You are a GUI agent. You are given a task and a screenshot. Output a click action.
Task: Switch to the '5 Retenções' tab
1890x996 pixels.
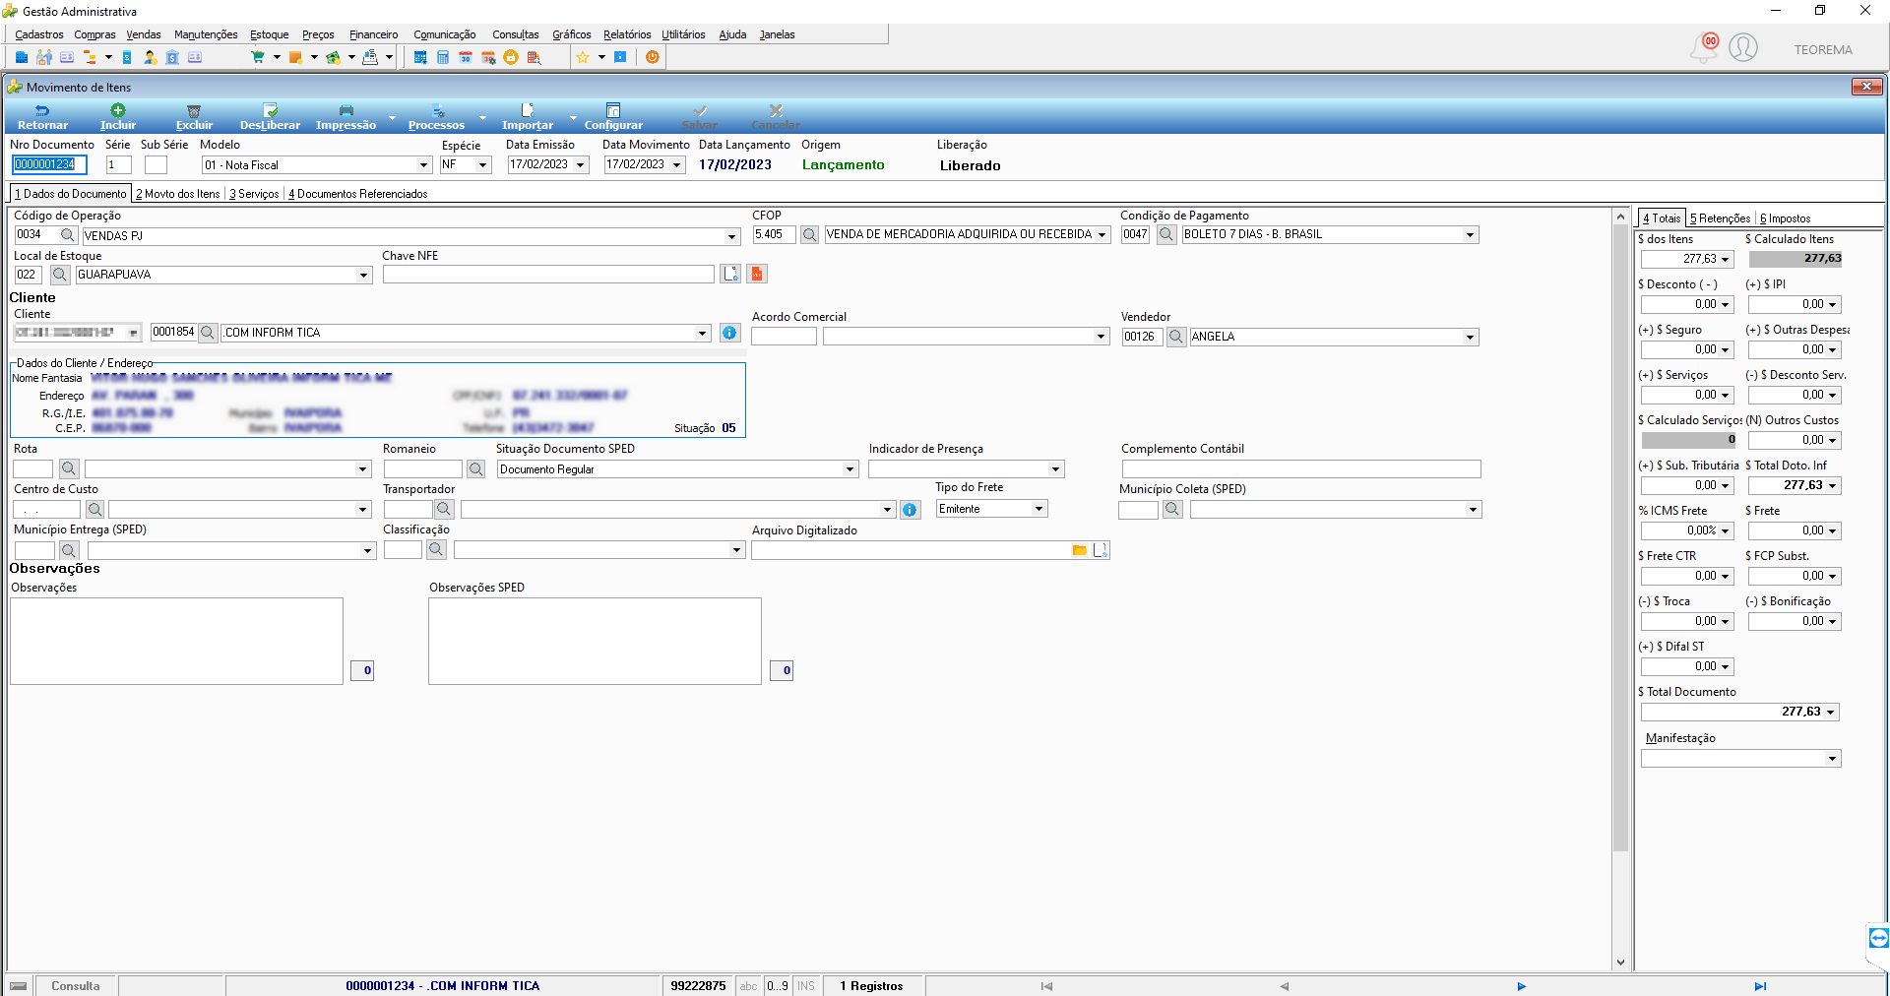1721,218
